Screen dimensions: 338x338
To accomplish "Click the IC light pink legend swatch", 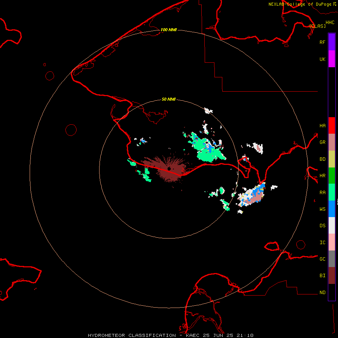I will click(332, 242).
